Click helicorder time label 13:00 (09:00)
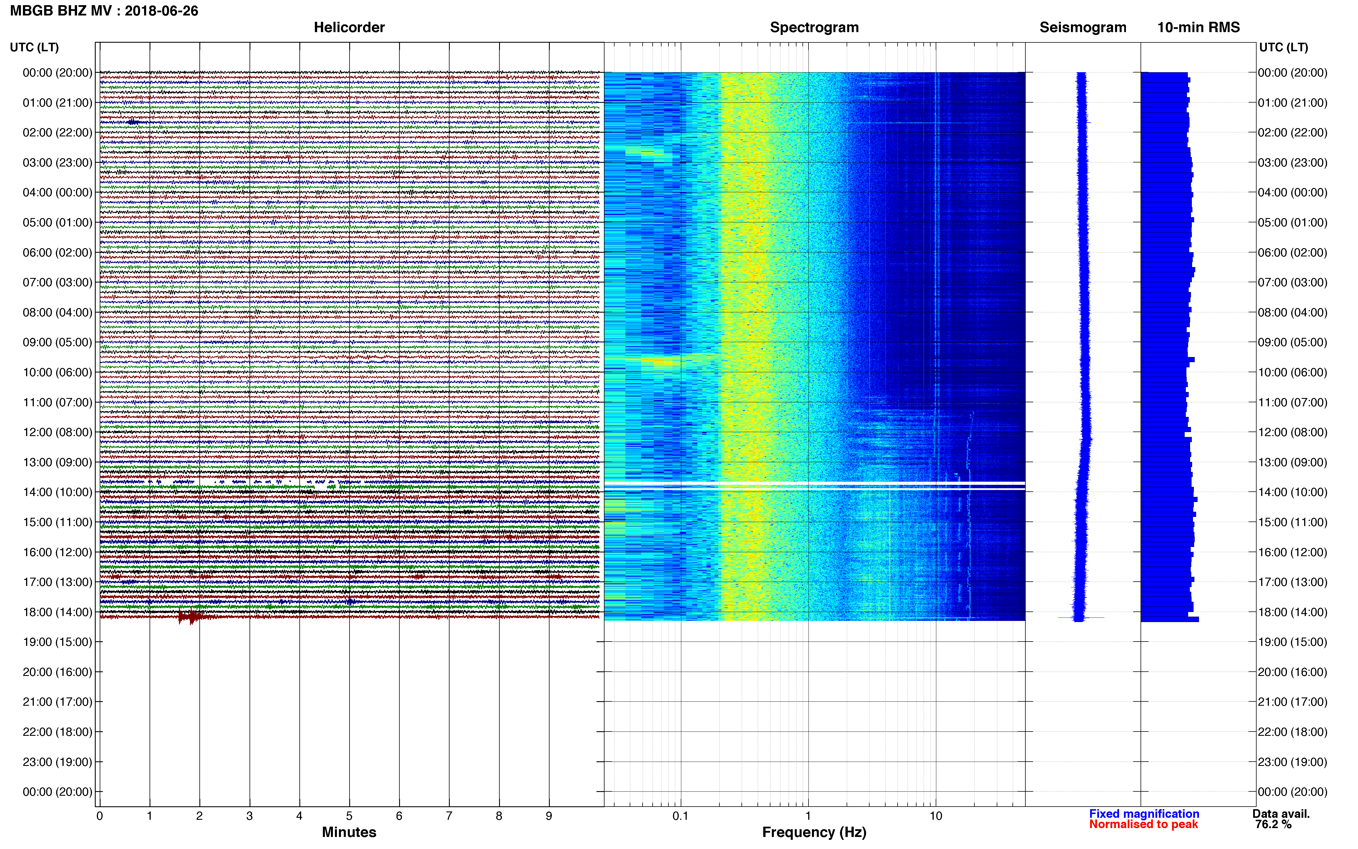 click(x=57, y=462)
